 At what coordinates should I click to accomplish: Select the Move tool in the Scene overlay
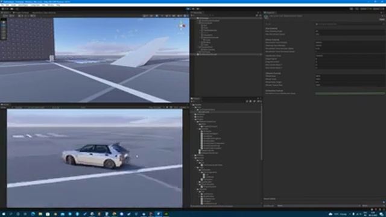click(x=4, y=25)
